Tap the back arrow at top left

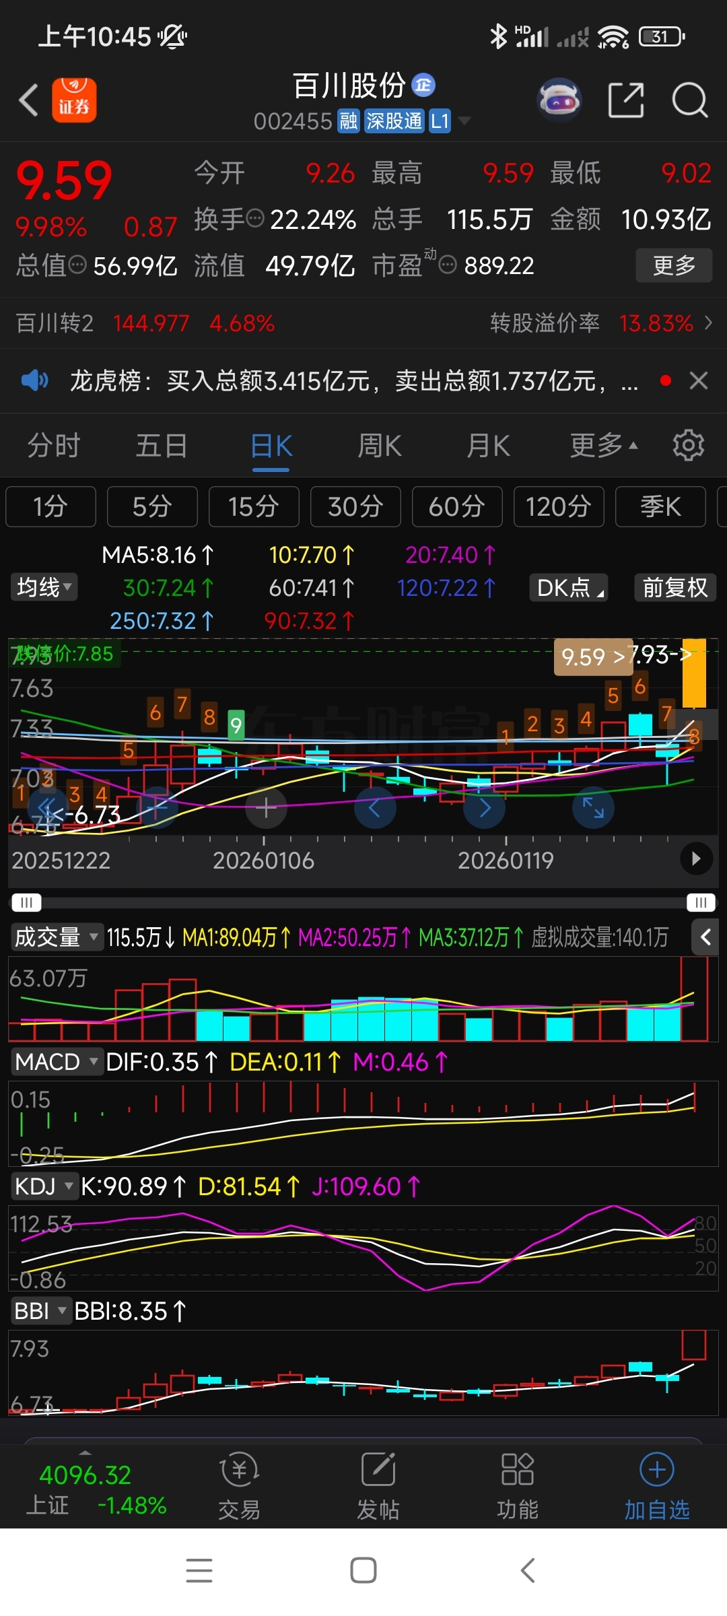[28, 100]
